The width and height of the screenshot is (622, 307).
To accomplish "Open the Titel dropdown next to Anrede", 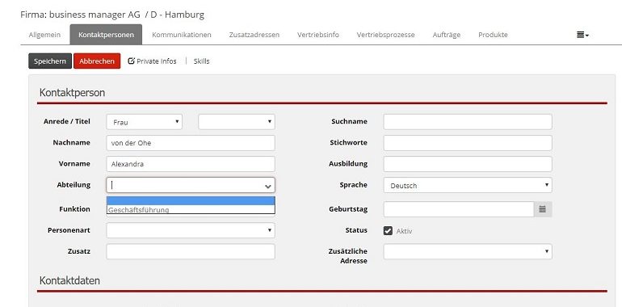I will [x=237, y=122].
